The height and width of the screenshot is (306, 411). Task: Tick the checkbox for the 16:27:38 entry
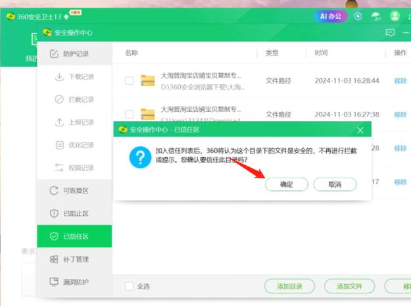[x=130, y=114]
